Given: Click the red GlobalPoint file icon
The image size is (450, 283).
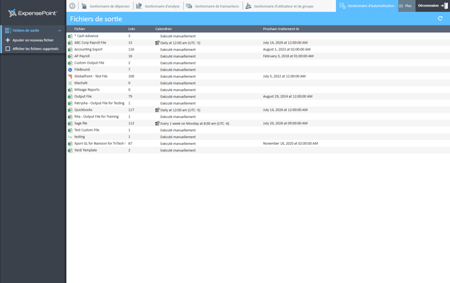Looking at the screenshot, I should 70,76.
